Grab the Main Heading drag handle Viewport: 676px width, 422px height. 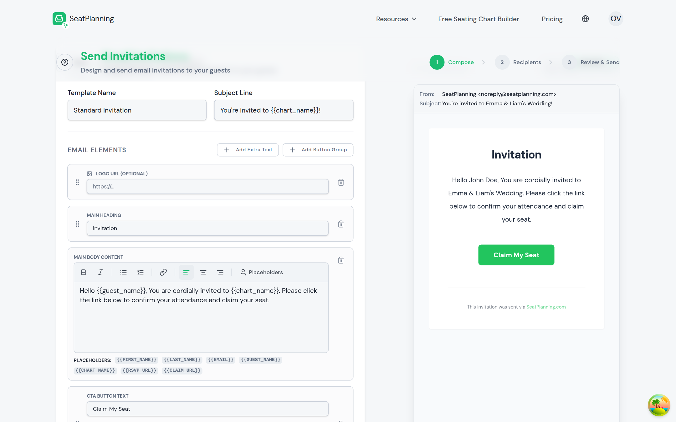78,224
